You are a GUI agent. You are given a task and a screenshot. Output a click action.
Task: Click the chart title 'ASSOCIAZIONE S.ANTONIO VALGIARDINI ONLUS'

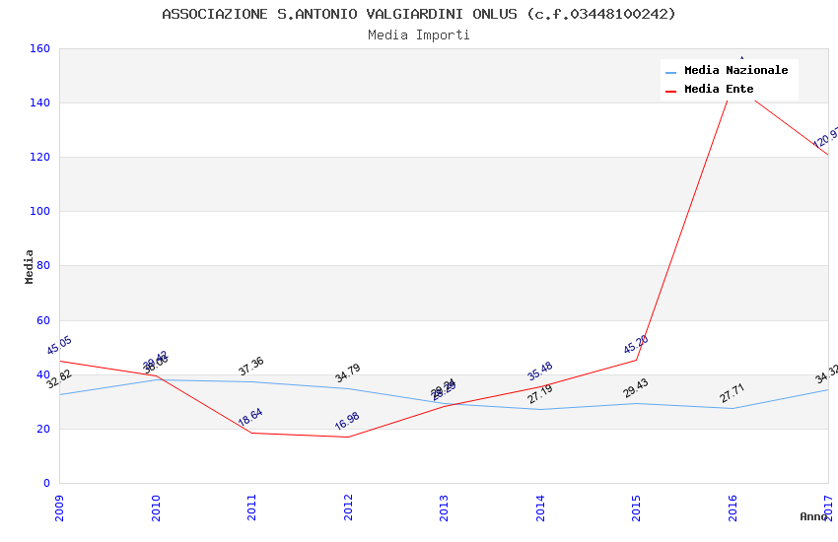click(339, 14)
